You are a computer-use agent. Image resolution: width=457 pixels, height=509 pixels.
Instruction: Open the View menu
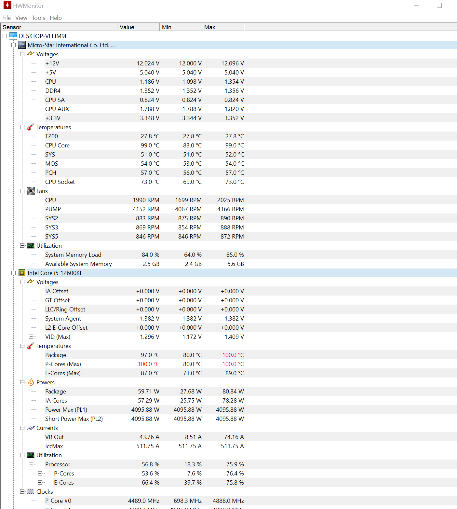click(21, 18)
